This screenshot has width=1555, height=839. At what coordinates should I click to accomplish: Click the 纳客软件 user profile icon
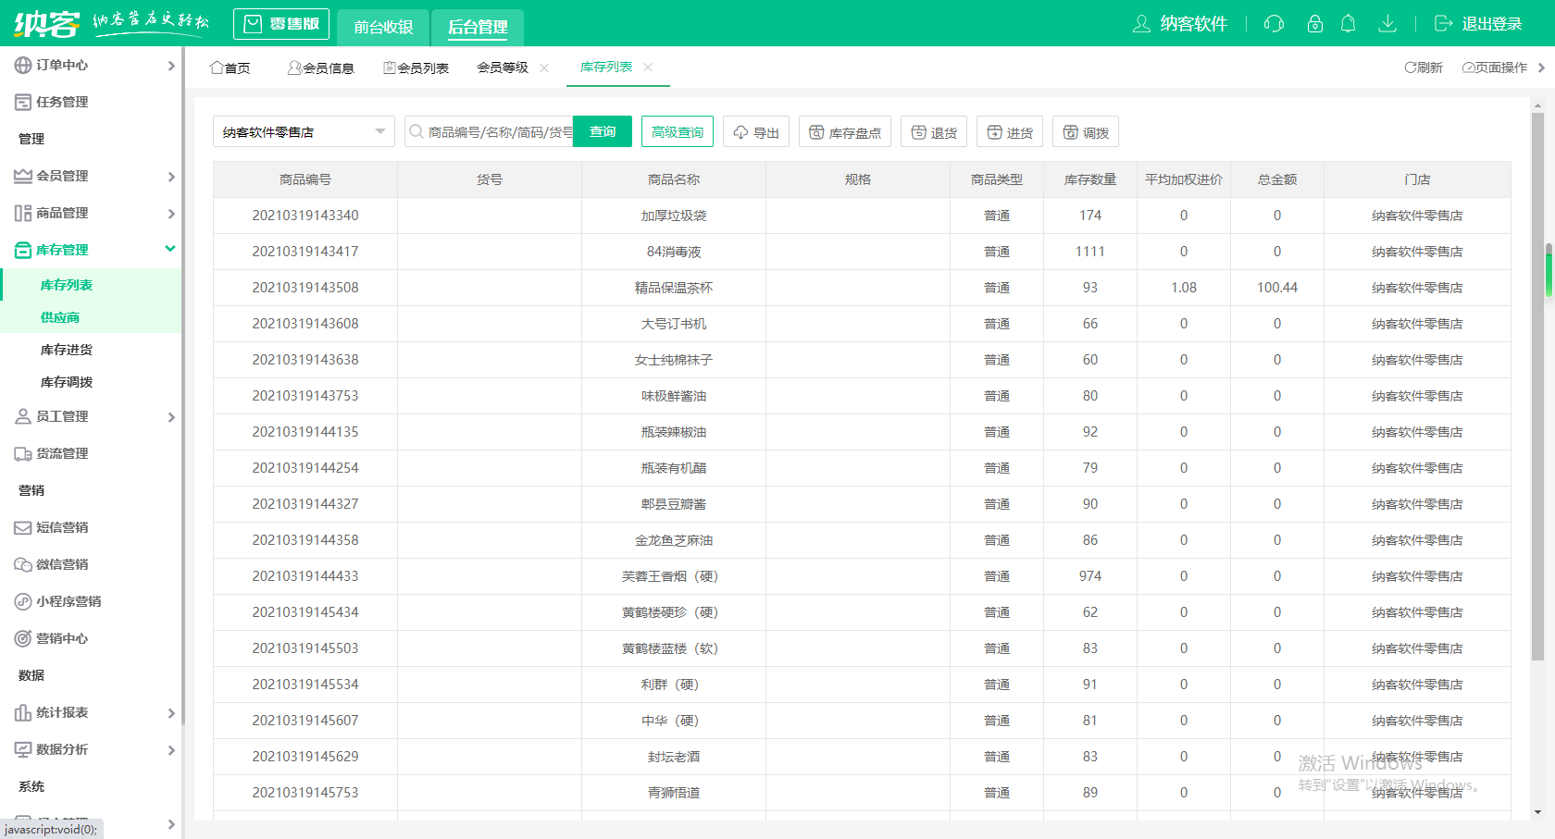pyautogui.click(x=1141, y=24)
